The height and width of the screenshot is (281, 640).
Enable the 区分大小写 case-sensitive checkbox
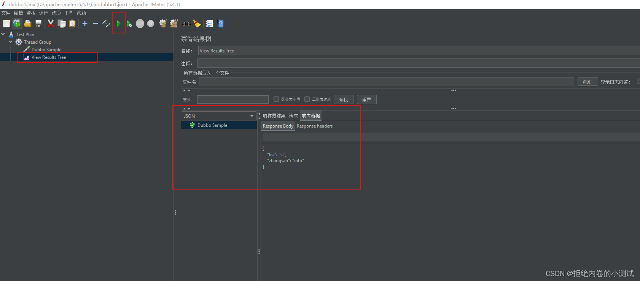point(276,99)
